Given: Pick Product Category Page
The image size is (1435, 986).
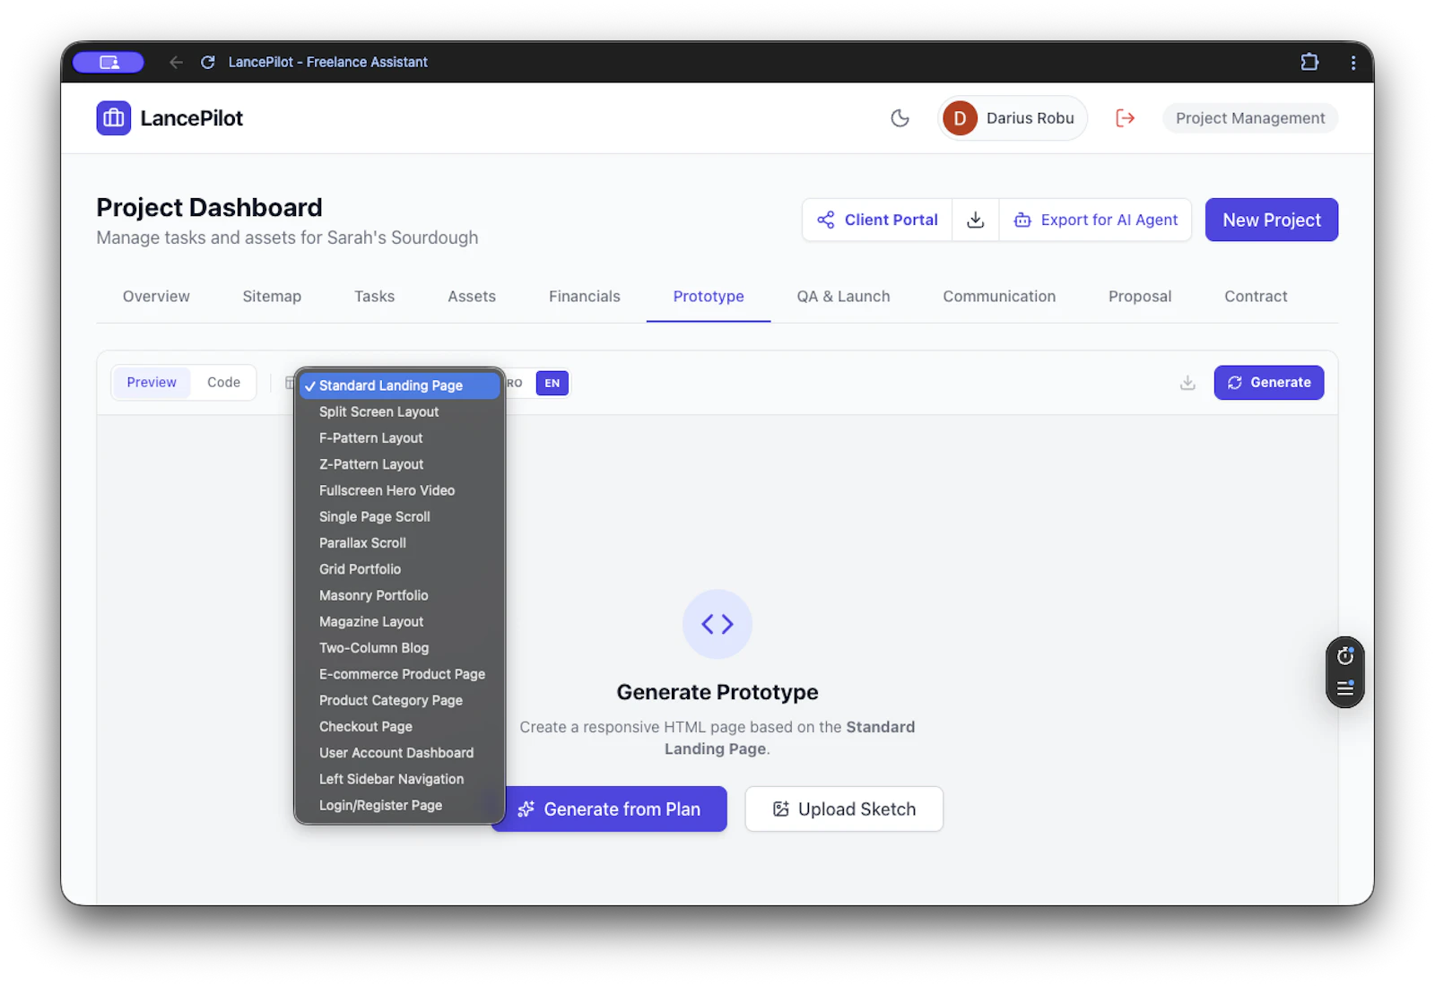Looking at the screenshot, I should click(399, 700).
